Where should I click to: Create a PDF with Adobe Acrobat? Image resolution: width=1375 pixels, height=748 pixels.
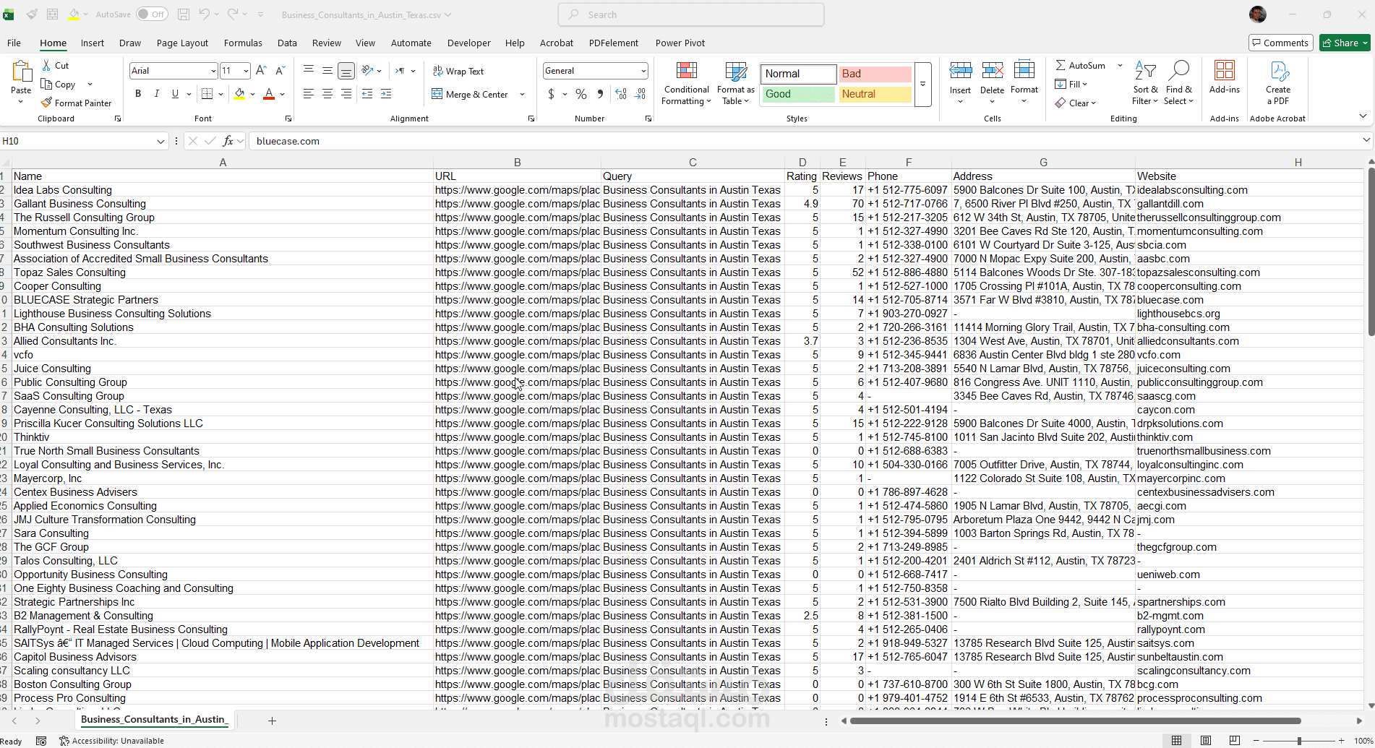coord(1278,83)
